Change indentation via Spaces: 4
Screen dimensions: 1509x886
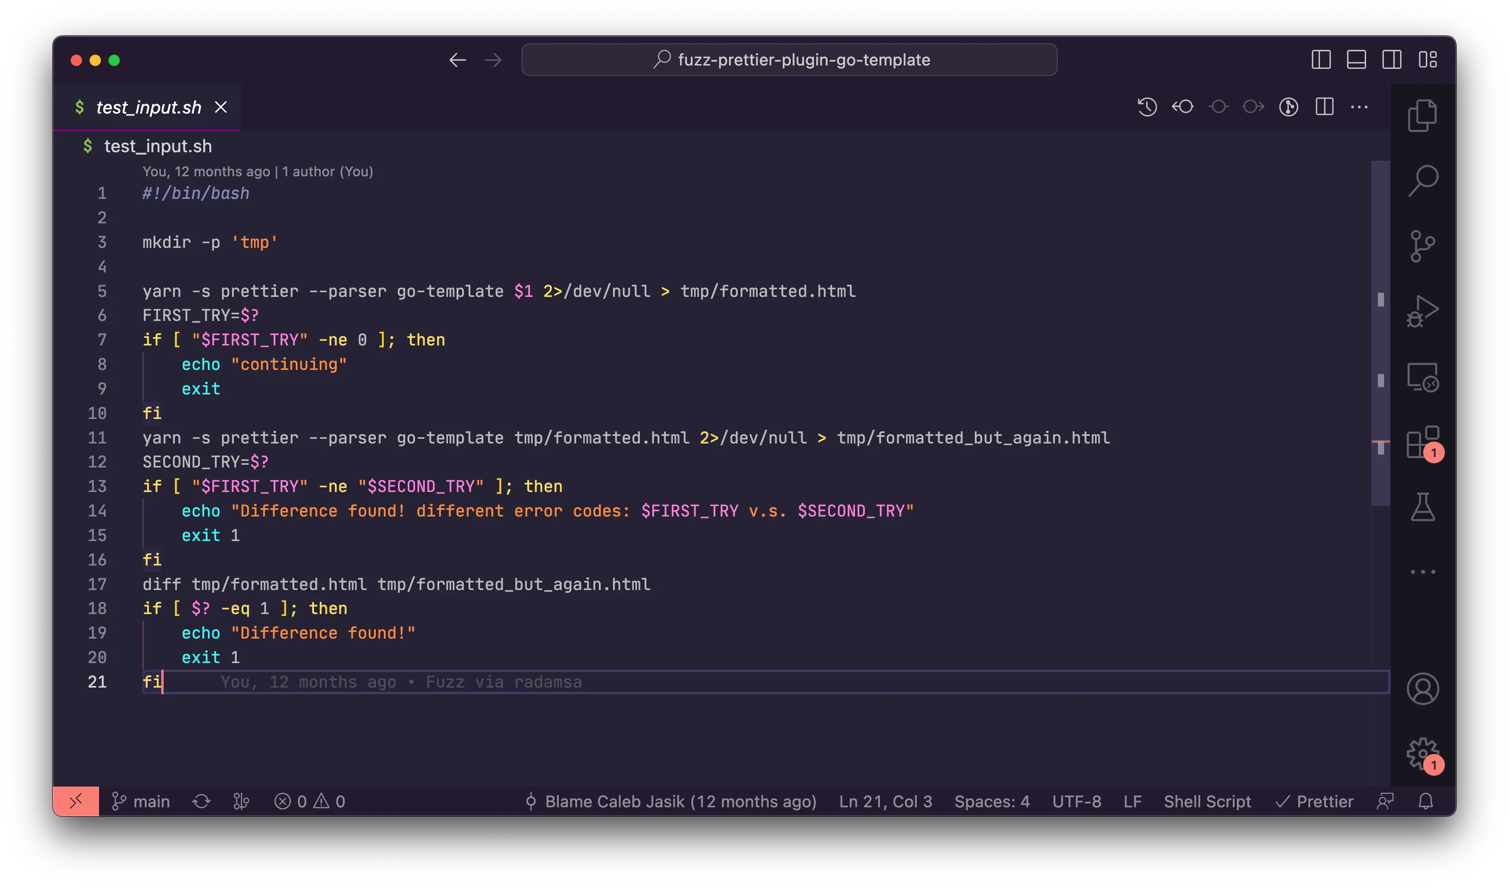[x=992, y=802]
